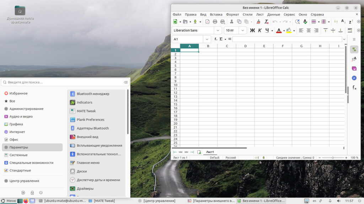Open the Function Wizard next to the formula bar
Image resolution: width=364 pixels, height=204 pixels.
pos(215,39)
